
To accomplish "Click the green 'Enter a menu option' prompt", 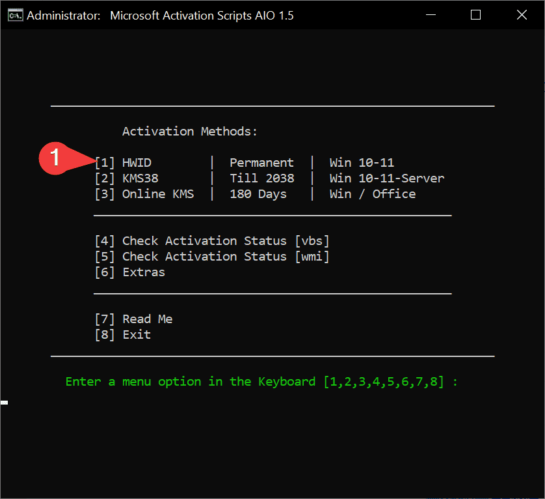I will [x=261, y=382].
